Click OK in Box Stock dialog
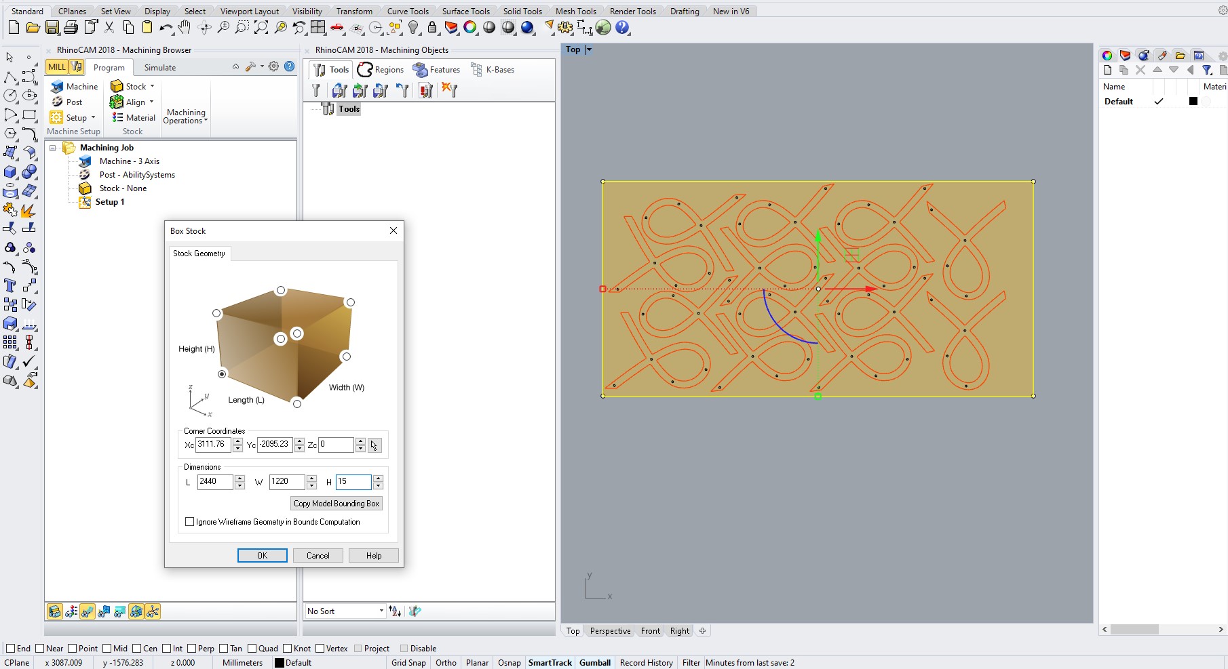This screenshot has height=669, width=1228. click(263, 556)
